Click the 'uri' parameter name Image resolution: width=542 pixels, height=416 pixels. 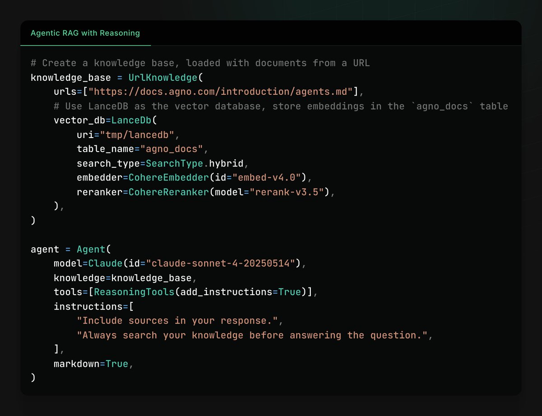click(85, 135)
